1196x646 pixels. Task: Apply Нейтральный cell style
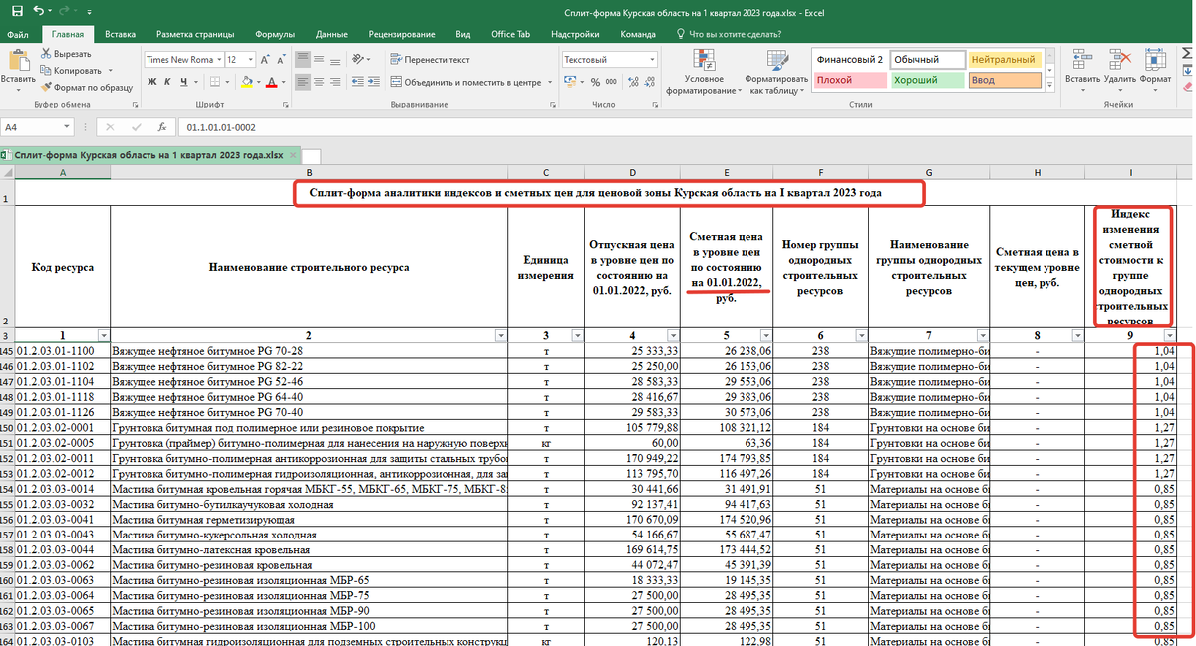pyautogui.click(x=1005, y=60)
